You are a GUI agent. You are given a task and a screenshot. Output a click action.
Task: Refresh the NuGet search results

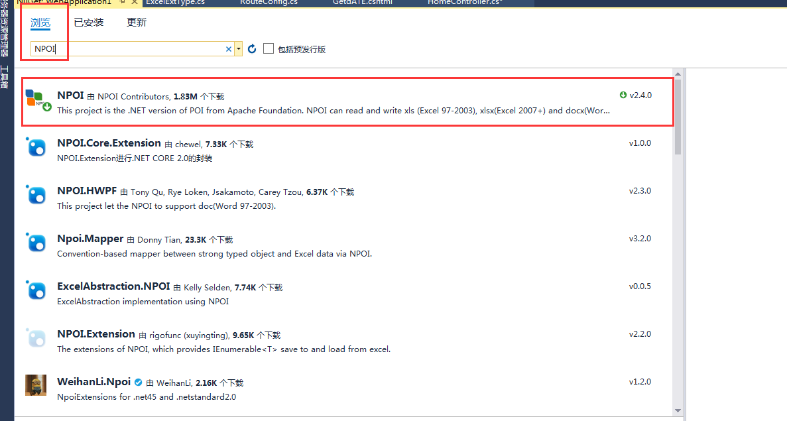252,49
